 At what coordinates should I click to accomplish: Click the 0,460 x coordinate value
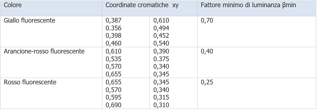[113, 43]
